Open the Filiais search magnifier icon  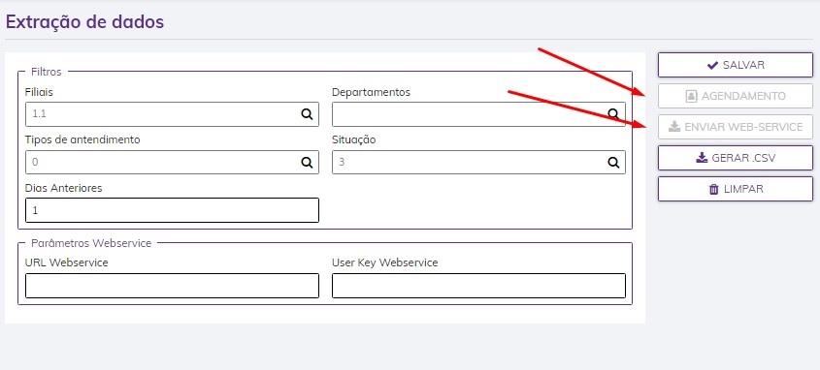click(307, 114)
